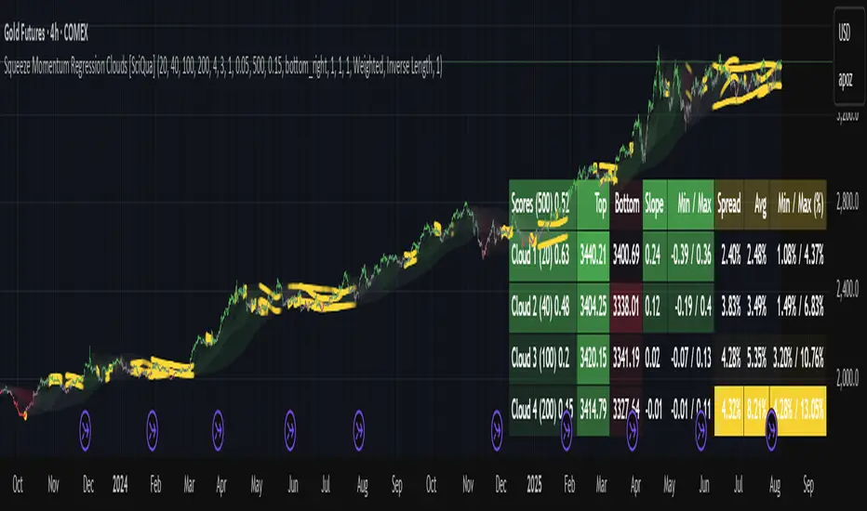Click the Slope column header
The height and width of the screenshot is (511, 867).
[x=654, y=205]
